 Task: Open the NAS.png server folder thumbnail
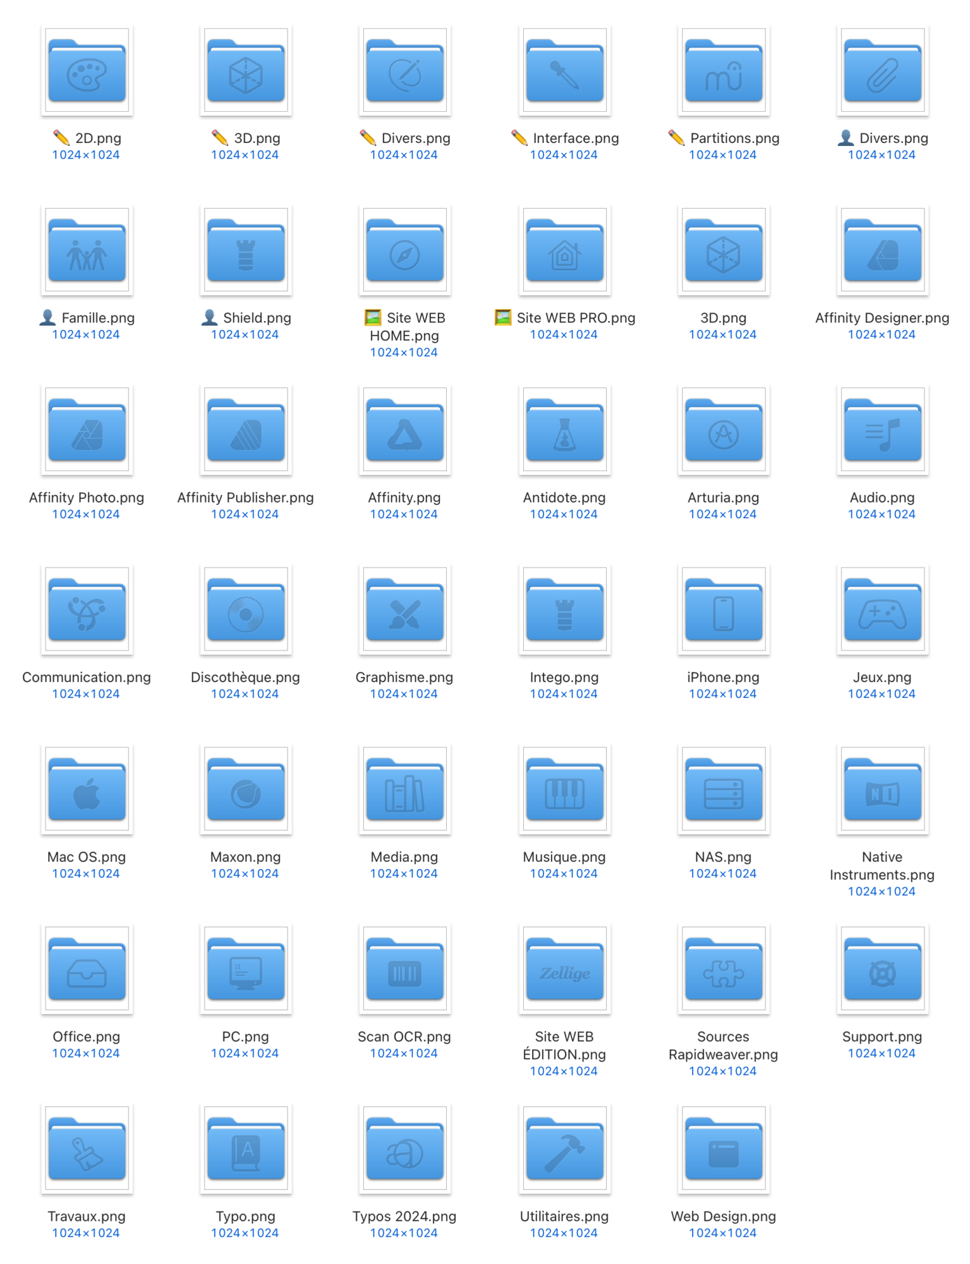click(724, 790)
